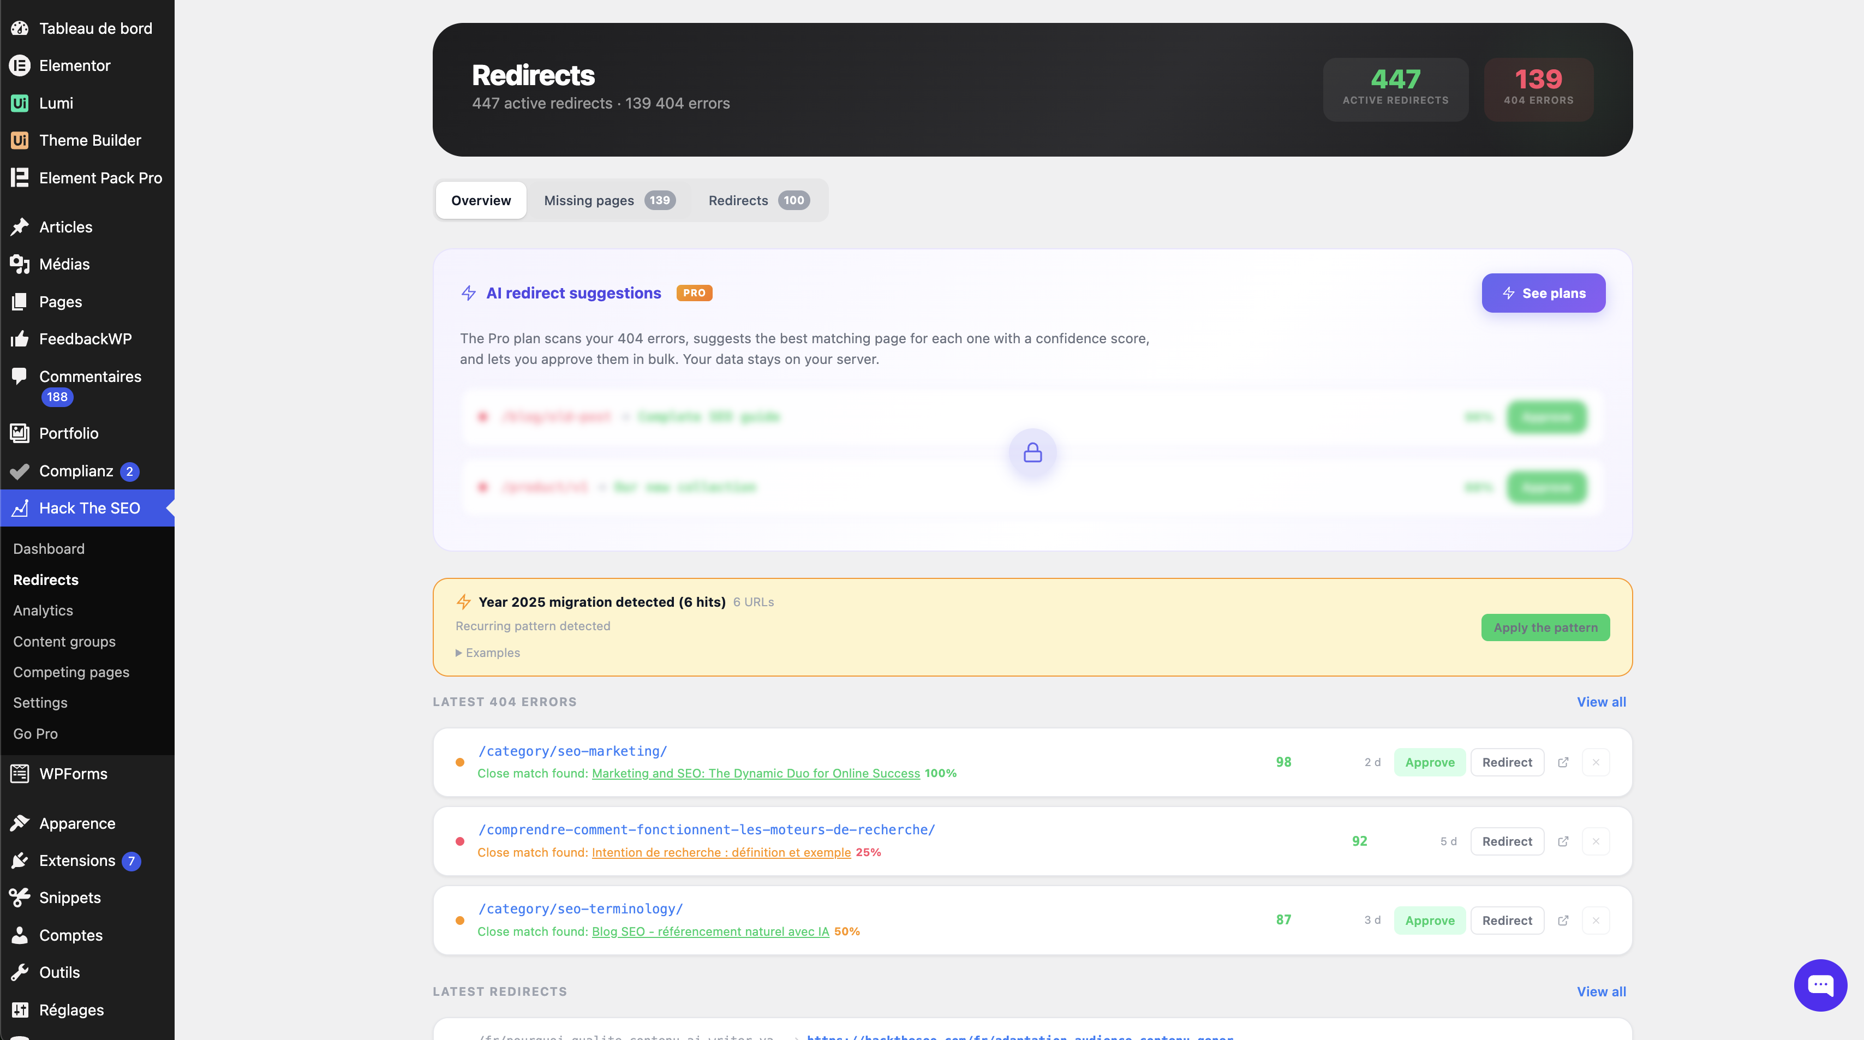Click the Commentaires speech bubble icon
This screenshot has height=1040, width=1864.
coord(20,375)
